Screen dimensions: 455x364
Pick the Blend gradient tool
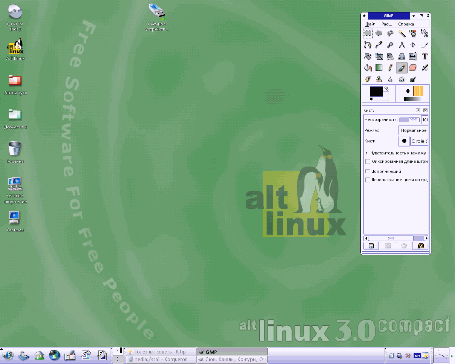pos(379,67)
